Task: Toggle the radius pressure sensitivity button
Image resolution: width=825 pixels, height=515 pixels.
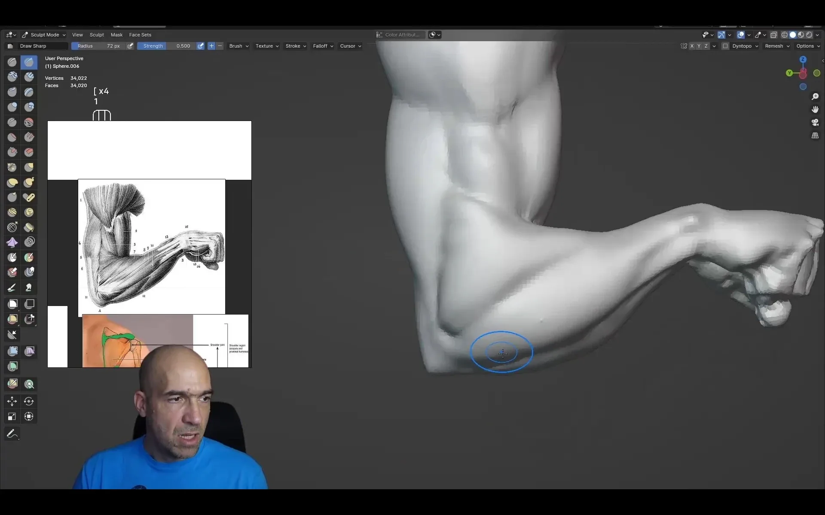Action: 130,46
